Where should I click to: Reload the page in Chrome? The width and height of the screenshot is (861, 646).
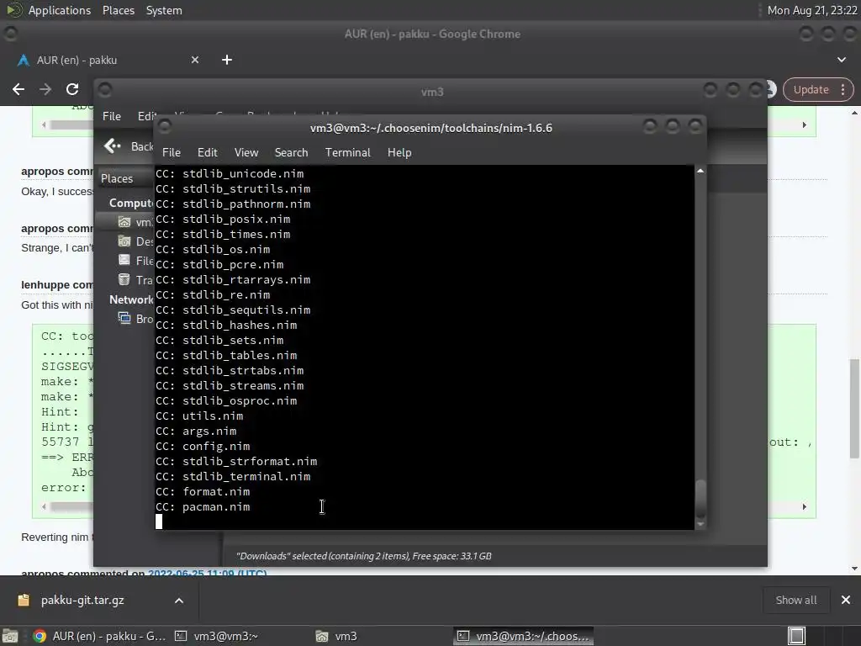tap(72, 89)
